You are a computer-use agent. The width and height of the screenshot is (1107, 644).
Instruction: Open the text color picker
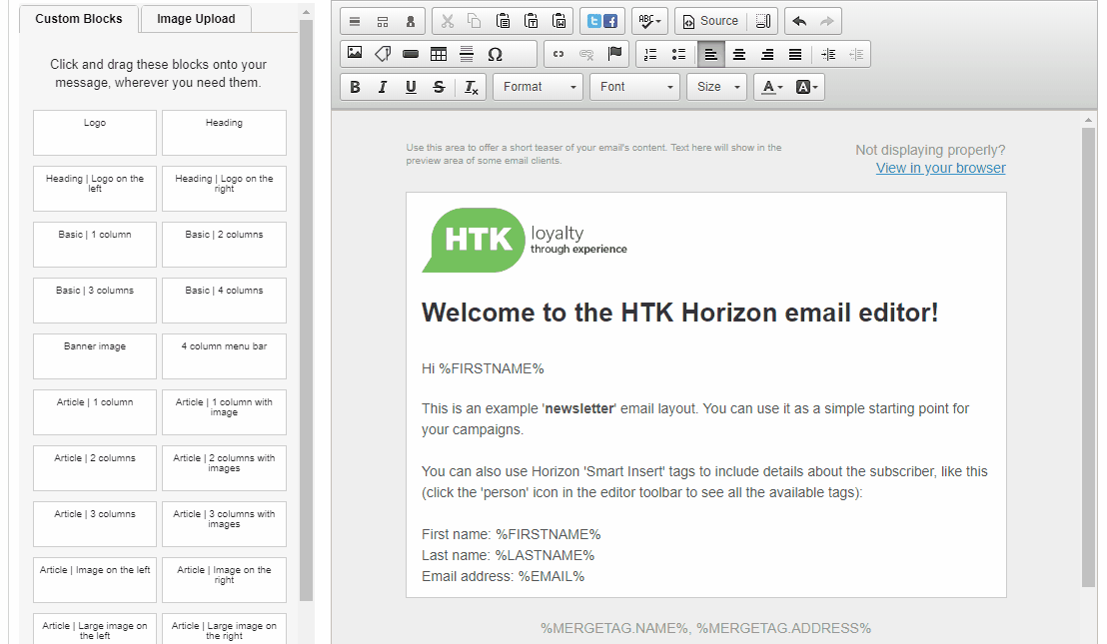pyautogui.click(x=771, y=87)
